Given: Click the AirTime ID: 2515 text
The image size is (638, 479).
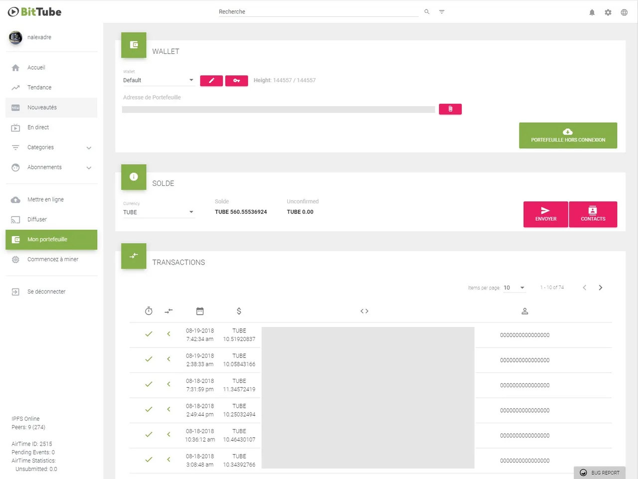Looking at the screenshot, I should (32, 444).
